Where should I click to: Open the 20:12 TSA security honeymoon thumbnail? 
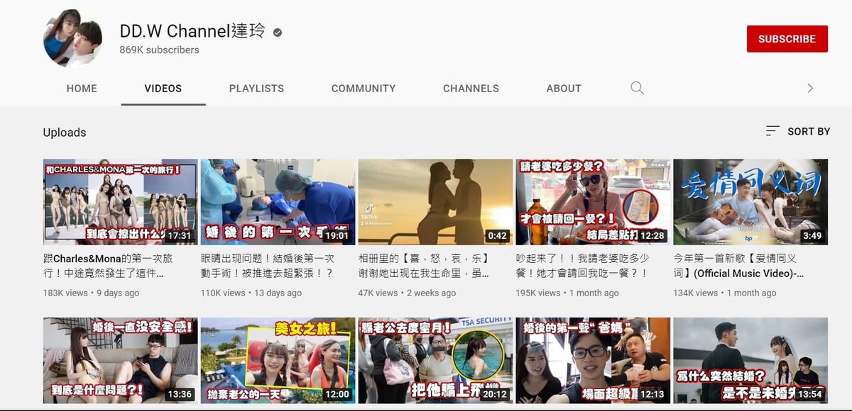(x=435, y=360)
